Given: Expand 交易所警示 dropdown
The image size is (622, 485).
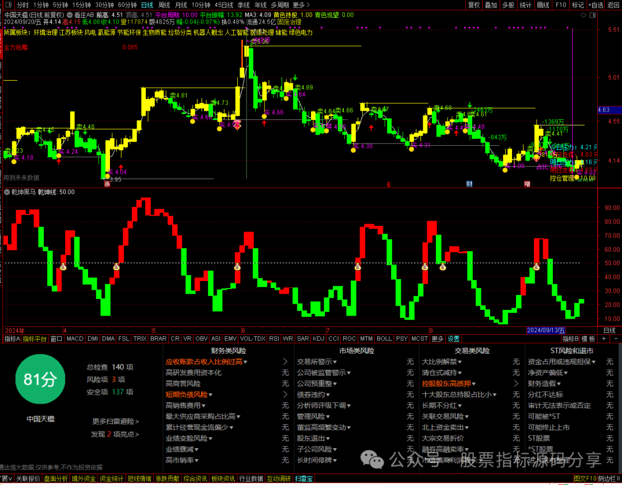Looking at the screenshot, I should 317,362.
